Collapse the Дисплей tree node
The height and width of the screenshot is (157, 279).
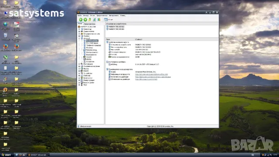tap(79, 38)
